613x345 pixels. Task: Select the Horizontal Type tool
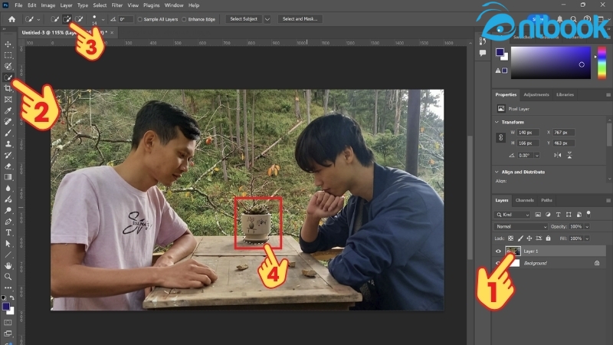click(x=8, y=232)
